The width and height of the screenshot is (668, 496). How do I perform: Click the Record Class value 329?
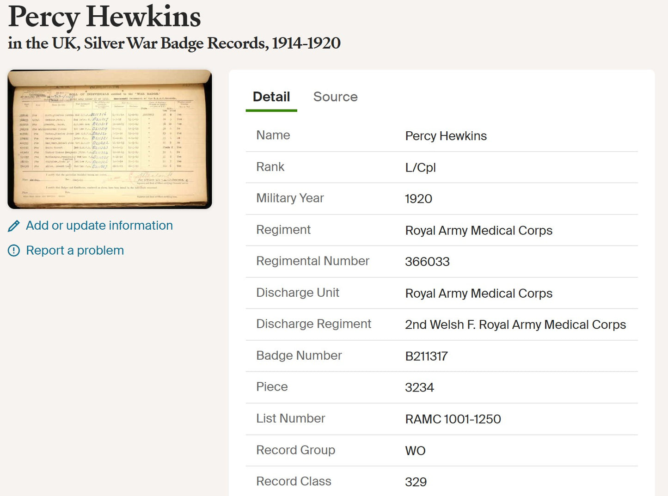(x=416, y=482)
